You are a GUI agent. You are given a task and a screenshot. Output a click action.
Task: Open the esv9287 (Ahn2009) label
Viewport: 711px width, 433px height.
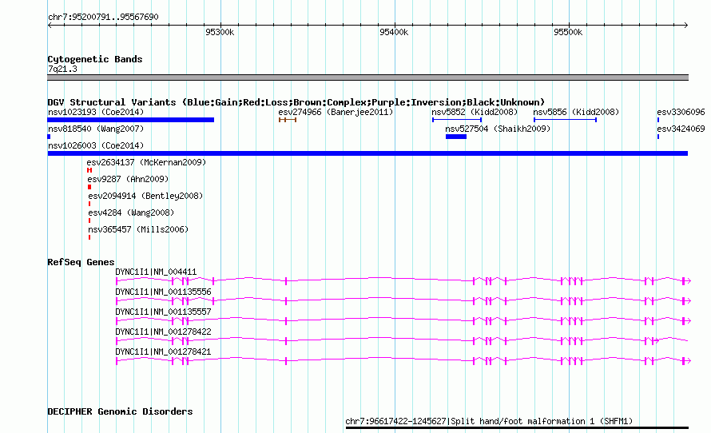click(x=128, y=179)
